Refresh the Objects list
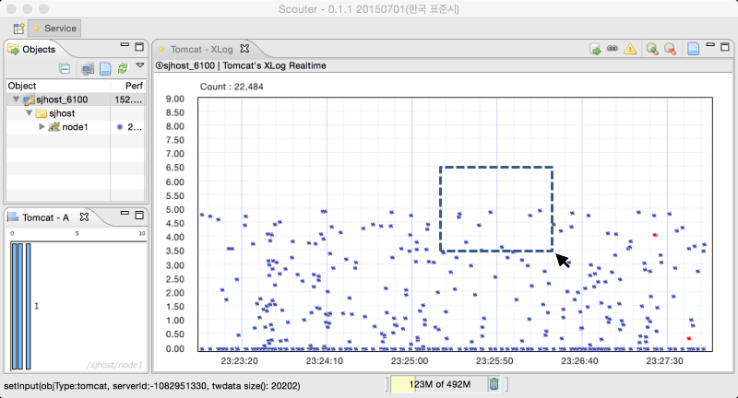The height and width of the screenshot is (398, 738). click(x=123, y=68)
